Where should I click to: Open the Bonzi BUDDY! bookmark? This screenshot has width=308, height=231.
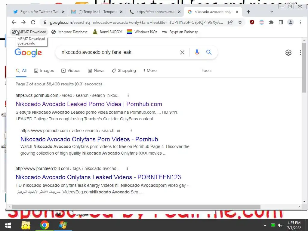click(x=107, y=32)
